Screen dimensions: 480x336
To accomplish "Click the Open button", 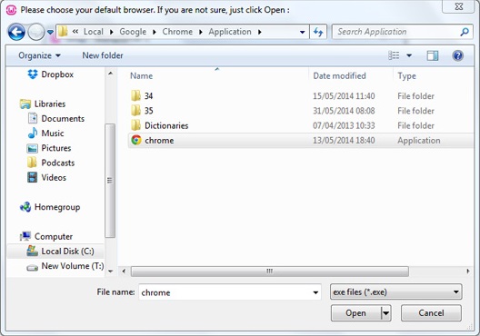I will pyautogui.click(x=356, y=313).
